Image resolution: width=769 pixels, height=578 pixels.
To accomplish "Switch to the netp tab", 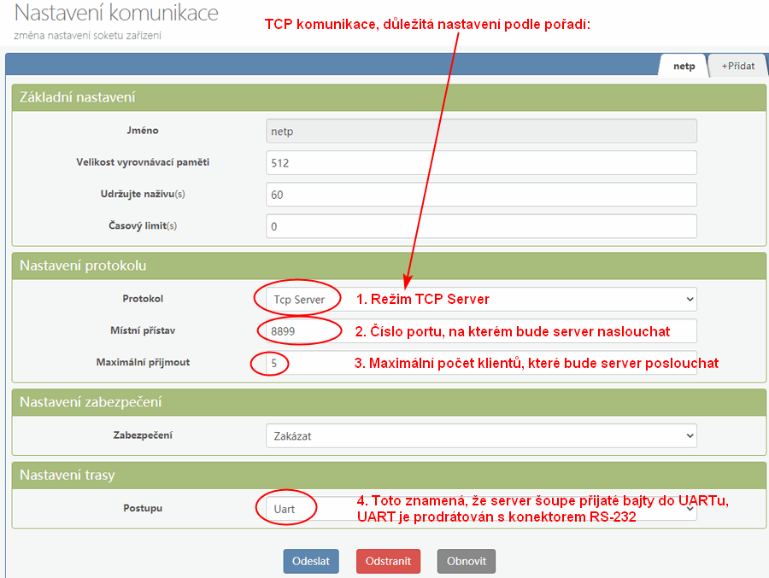I will (x=684, y=66).
